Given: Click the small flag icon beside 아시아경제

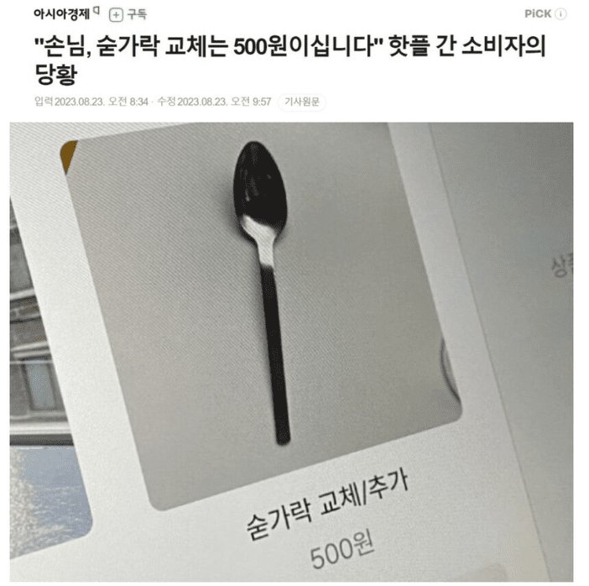Looking at the screenshot, I should click(96, 11).
